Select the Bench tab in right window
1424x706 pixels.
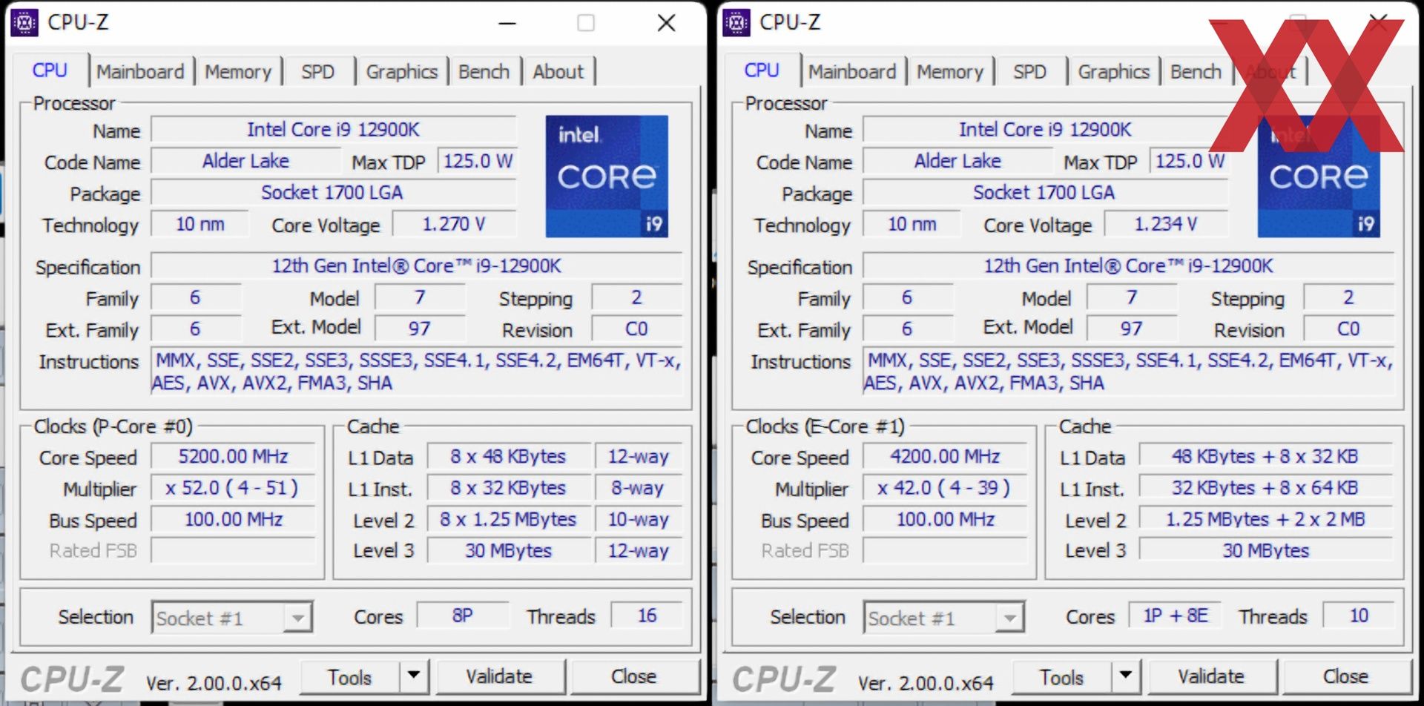tap(1196, 71)
